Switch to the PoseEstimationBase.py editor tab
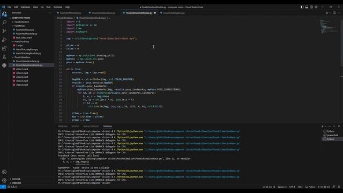The image size is (343, 193). 103,13
